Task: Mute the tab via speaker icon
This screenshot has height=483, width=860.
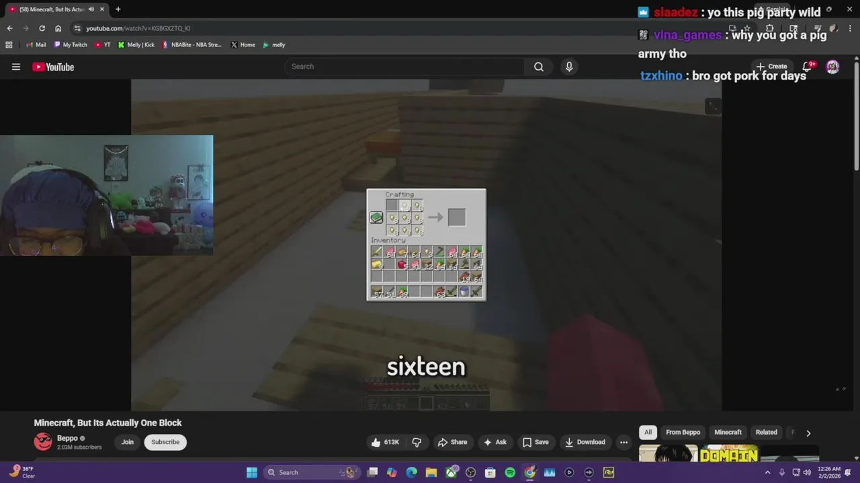Action: (x=91, y=9)
